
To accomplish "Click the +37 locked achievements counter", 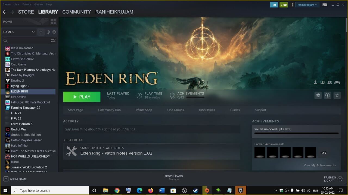I will (323, 153).
